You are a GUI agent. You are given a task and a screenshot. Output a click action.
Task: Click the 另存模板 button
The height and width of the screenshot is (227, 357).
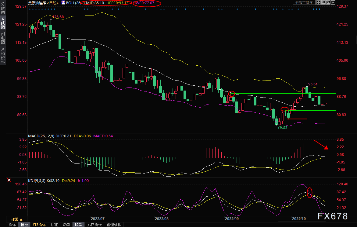(95, 225)
